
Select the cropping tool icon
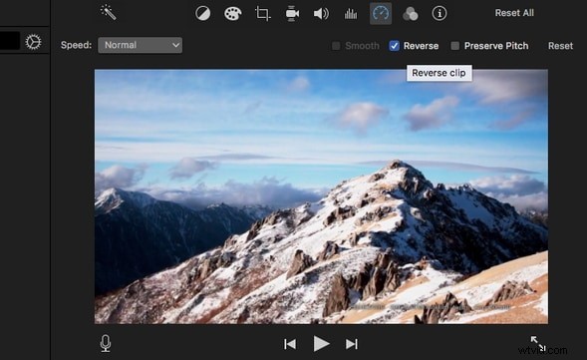(262, 14)
